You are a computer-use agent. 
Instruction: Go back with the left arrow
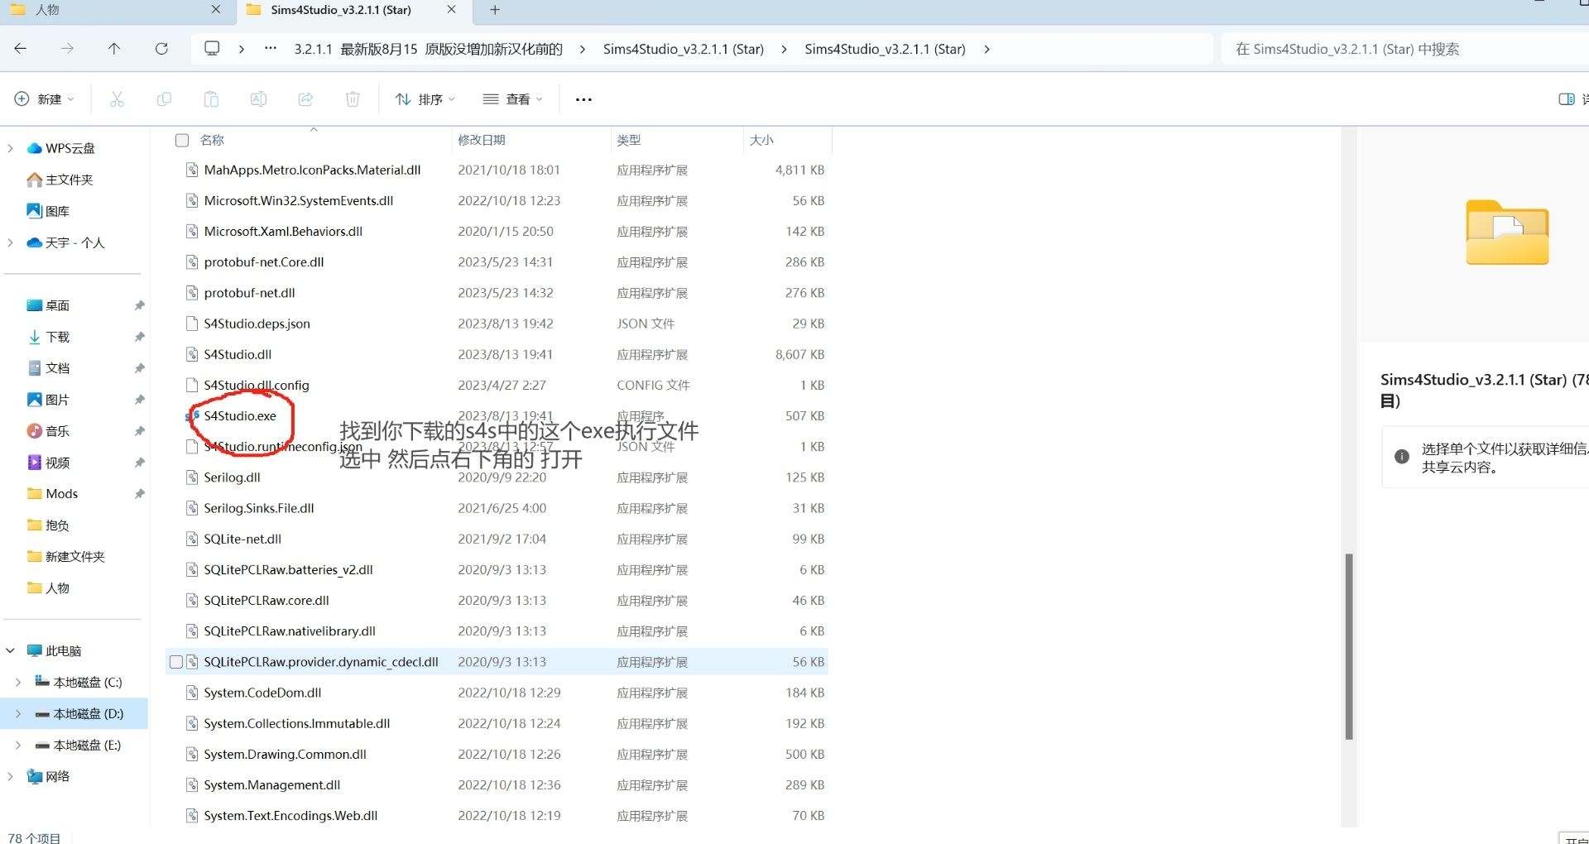(x=21, y=49)
